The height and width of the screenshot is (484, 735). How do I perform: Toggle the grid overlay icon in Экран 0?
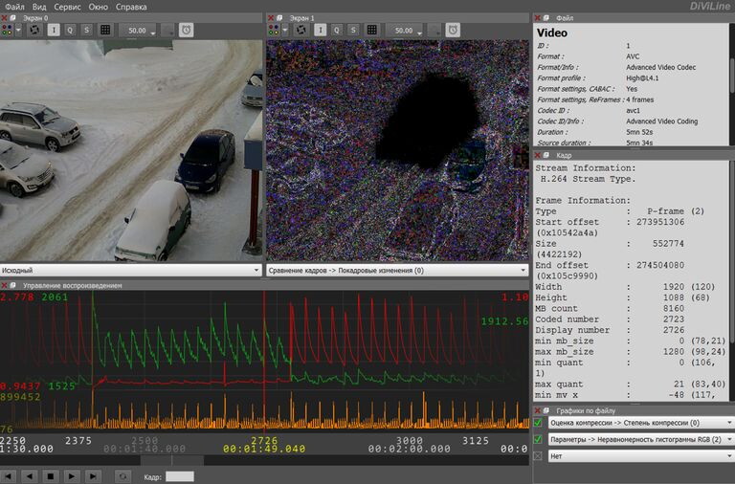click(104, 30)
